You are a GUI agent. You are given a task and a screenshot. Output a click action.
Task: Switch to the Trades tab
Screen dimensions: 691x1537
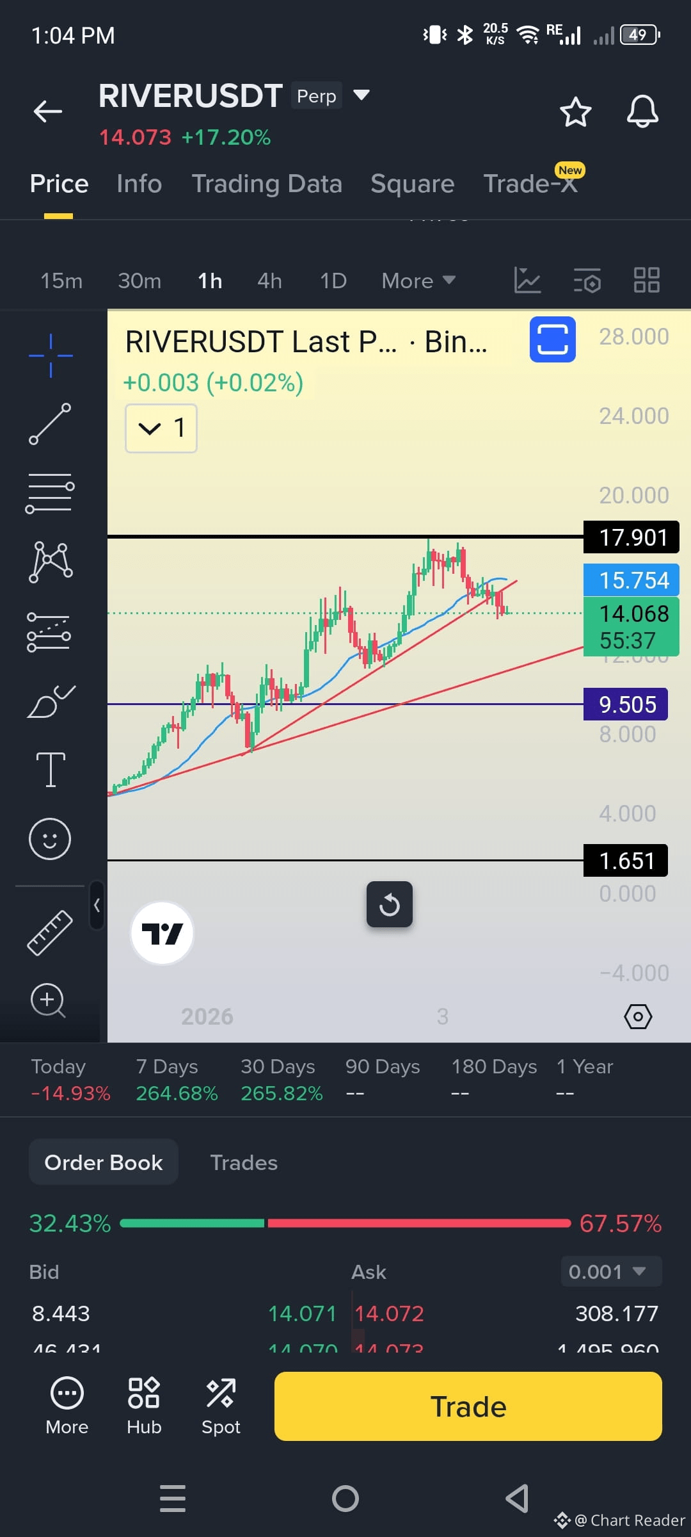(244, 1162)
